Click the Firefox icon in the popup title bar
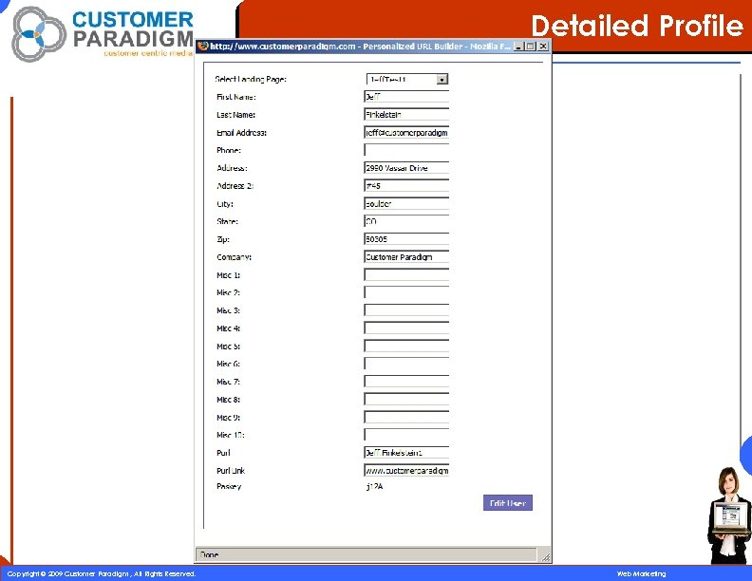This screenshot has height=581, width=752. [203, 46]
